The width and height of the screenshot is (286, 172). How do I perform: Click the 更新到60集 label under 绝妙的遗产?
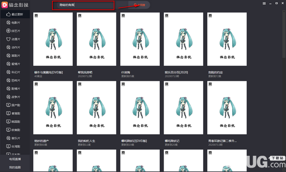pos(41,145)
